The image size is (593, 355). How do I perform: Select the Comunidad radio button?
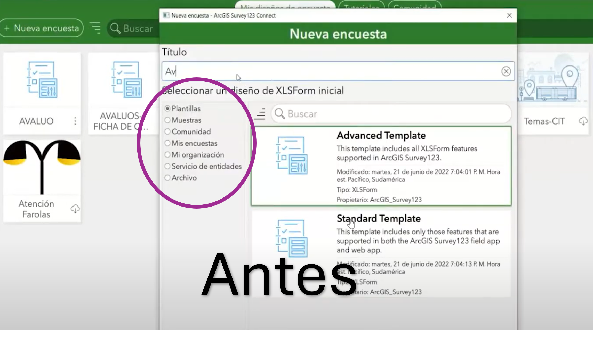pos(167,131)
